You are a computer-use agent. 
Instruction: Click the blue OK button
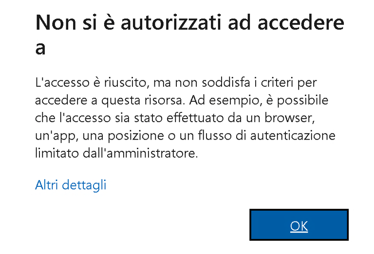[299, 225]
